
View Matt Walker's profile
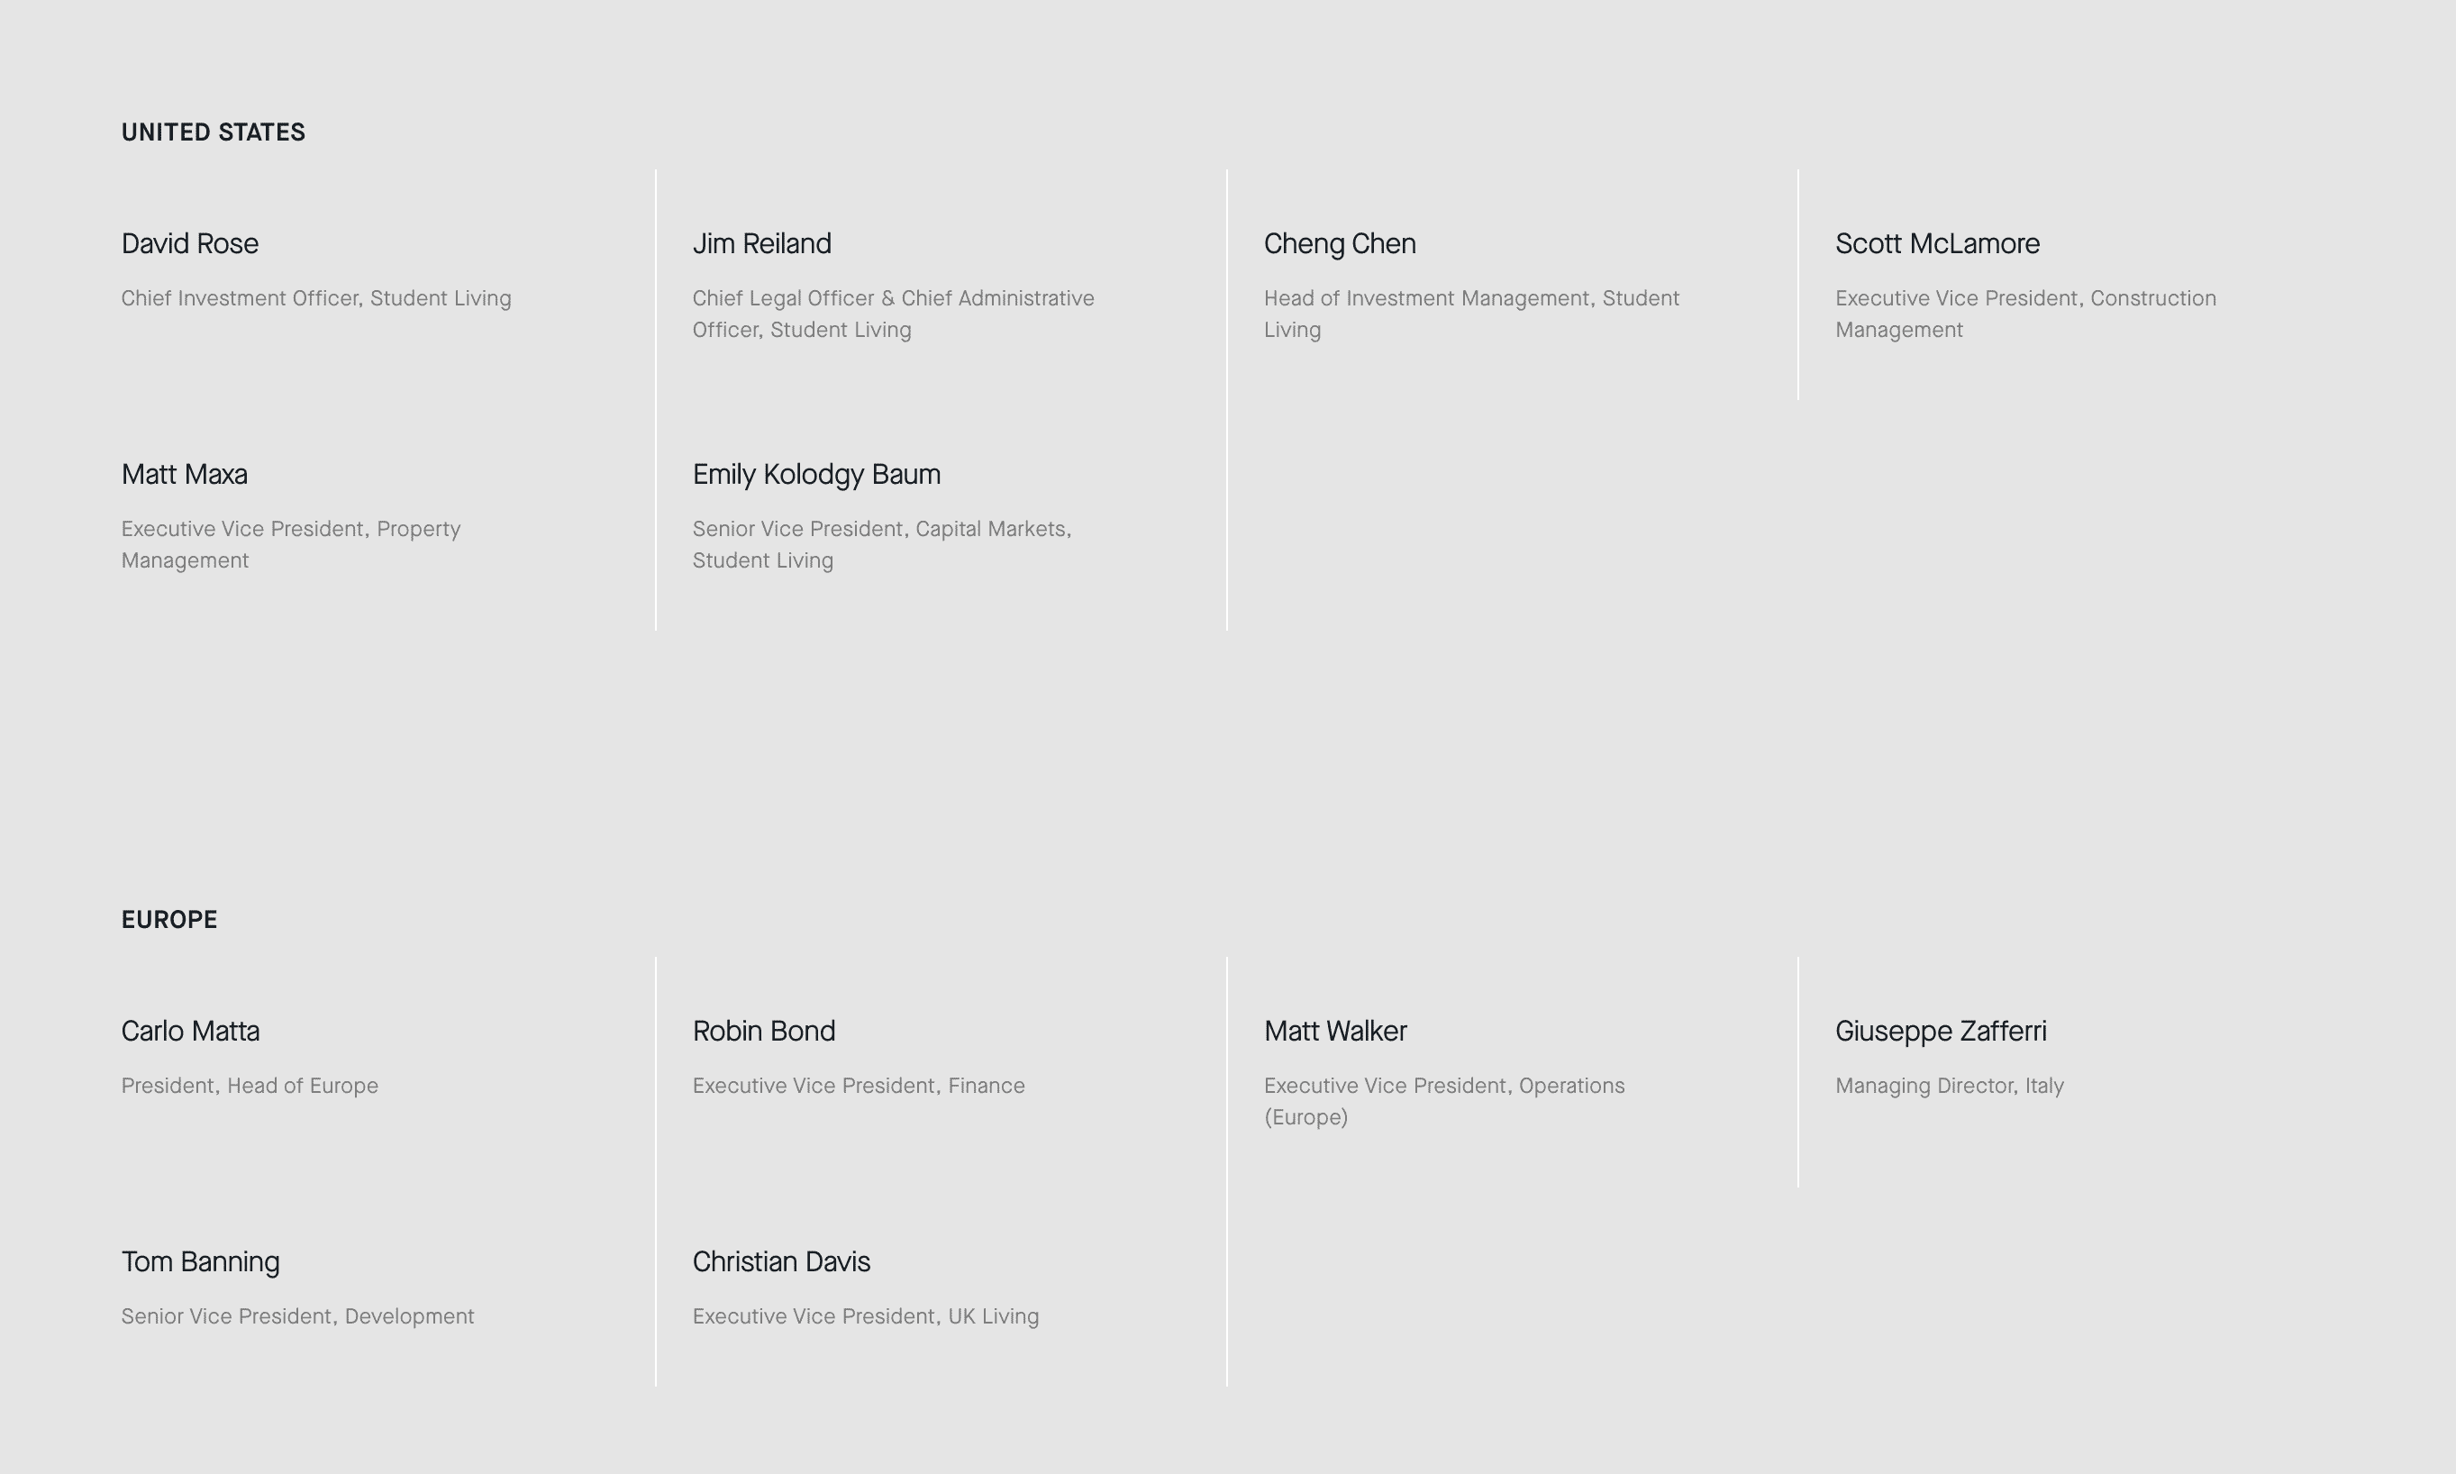(1334, 1031)
